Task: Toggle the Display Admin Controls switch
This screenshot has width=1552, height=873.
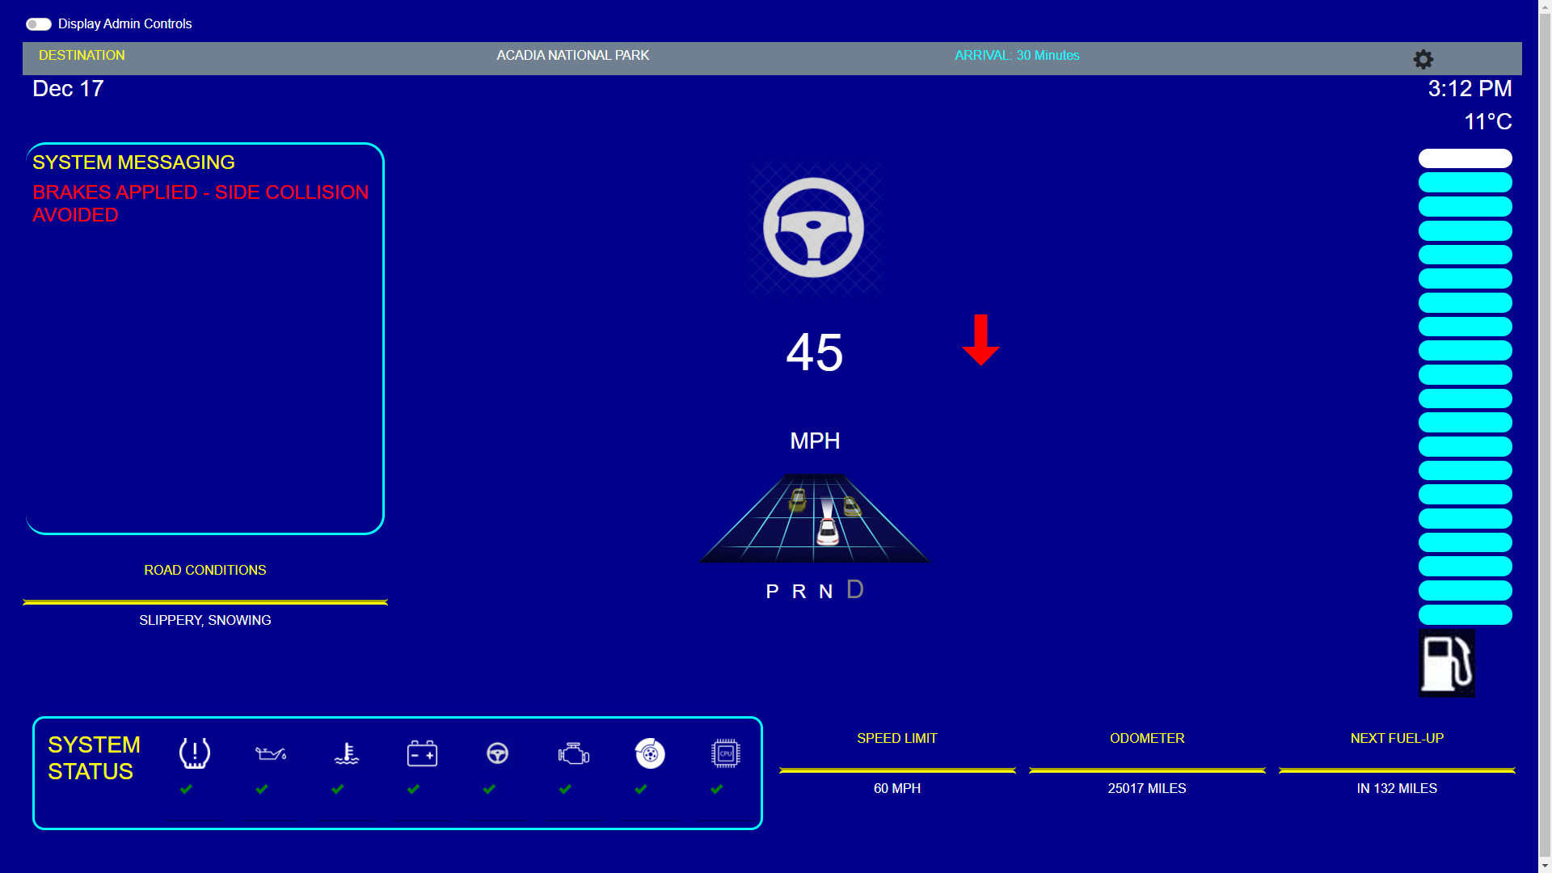Action: tap(39, 24)
